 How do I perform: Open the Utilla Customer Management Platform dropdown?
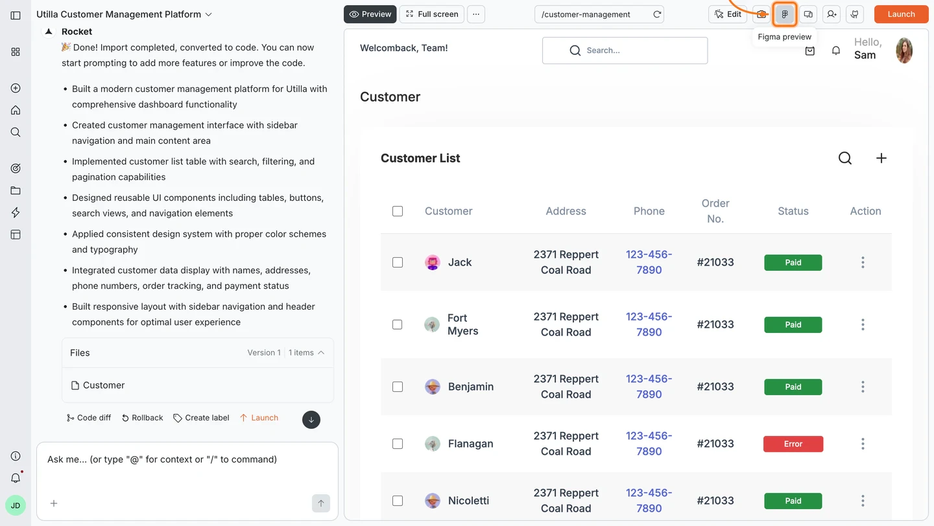(208, 14)
